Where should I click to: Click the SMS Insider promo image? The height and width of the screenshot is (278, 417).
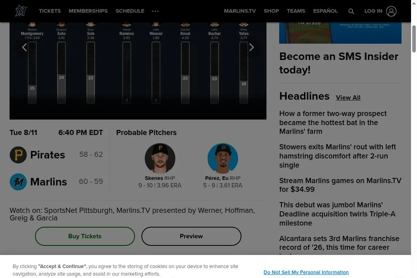pos(340,33)
